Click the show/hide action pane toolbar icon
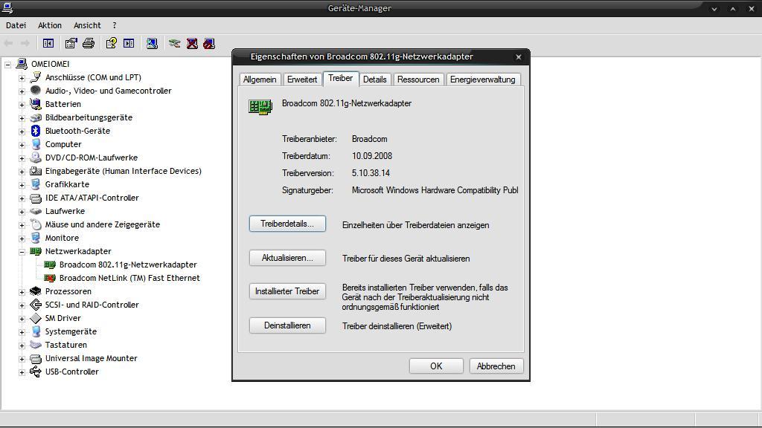The height and width of the screenshot is (428, 762). pos(129,43)
